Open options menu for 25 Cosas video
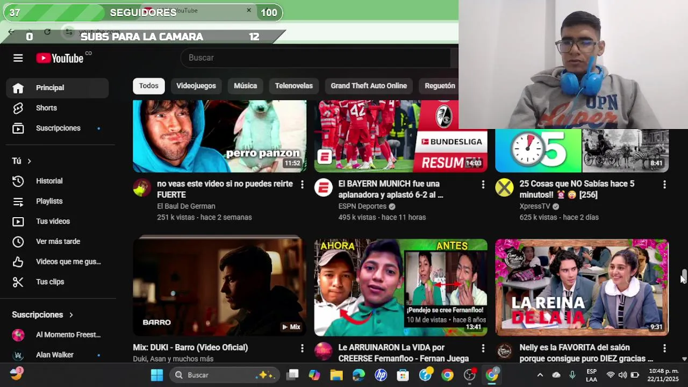The height and width of the screenshot is (387, 688). [664, 185]
